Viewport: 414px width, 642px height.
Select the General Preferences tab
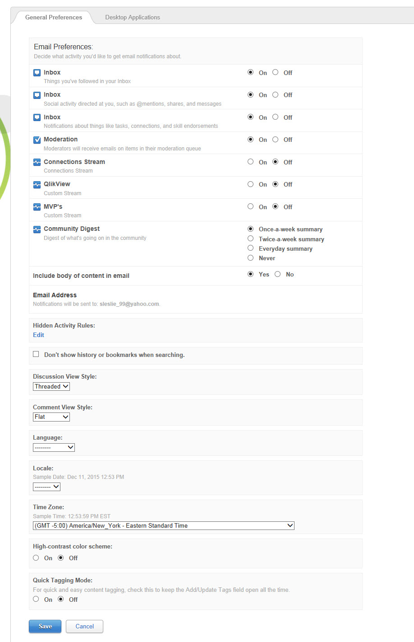[54, 17]
